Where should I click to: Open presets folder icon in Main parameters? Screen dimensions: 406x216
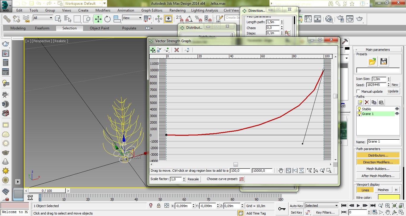tap(372, 62)
